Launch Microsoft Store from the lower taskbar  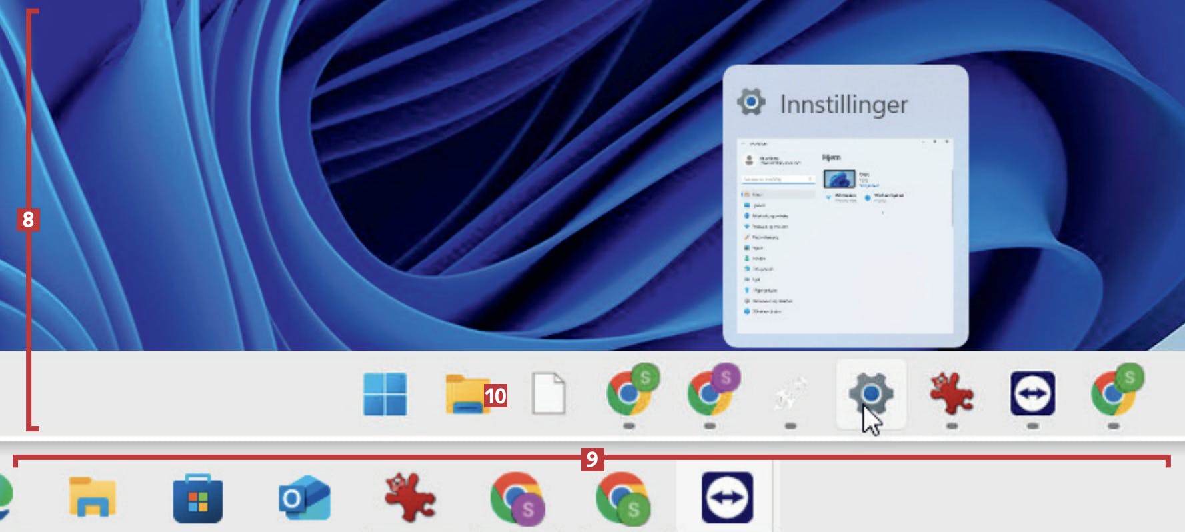[198, 499]
